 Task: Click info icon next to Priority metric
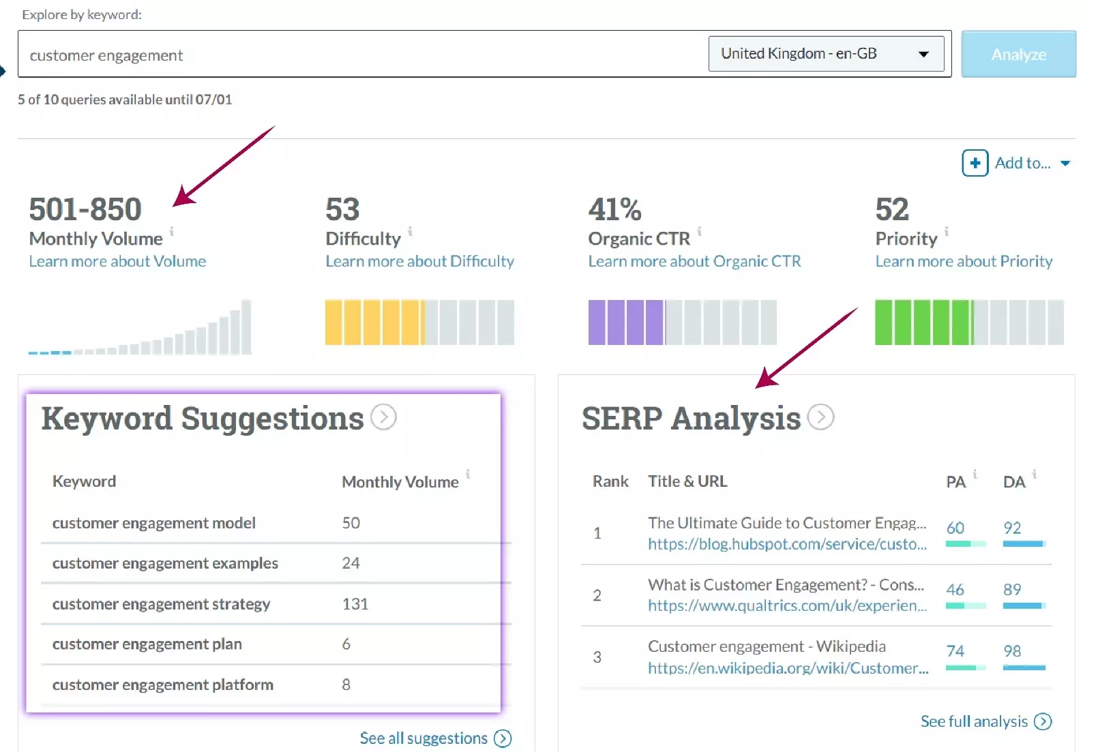(946, 231)
